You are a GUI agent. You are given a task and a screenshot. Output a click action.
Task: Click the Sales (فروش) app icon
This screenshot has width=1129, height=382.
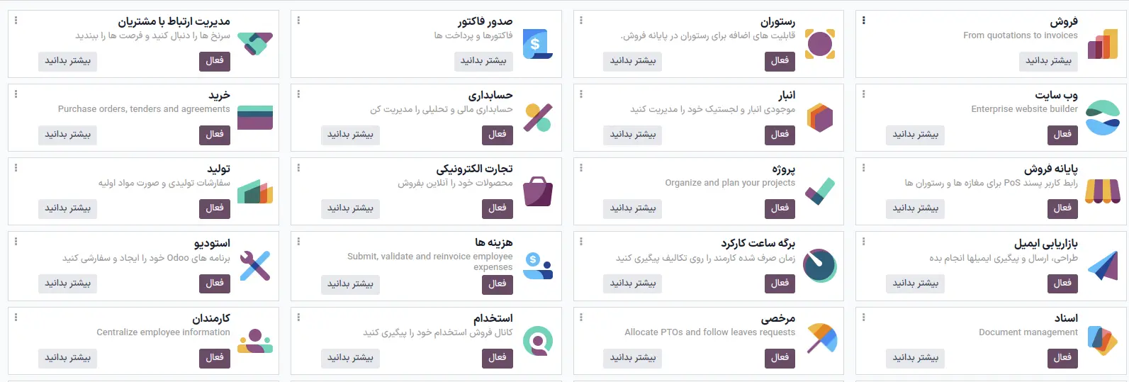click(x=1103, y=44)
